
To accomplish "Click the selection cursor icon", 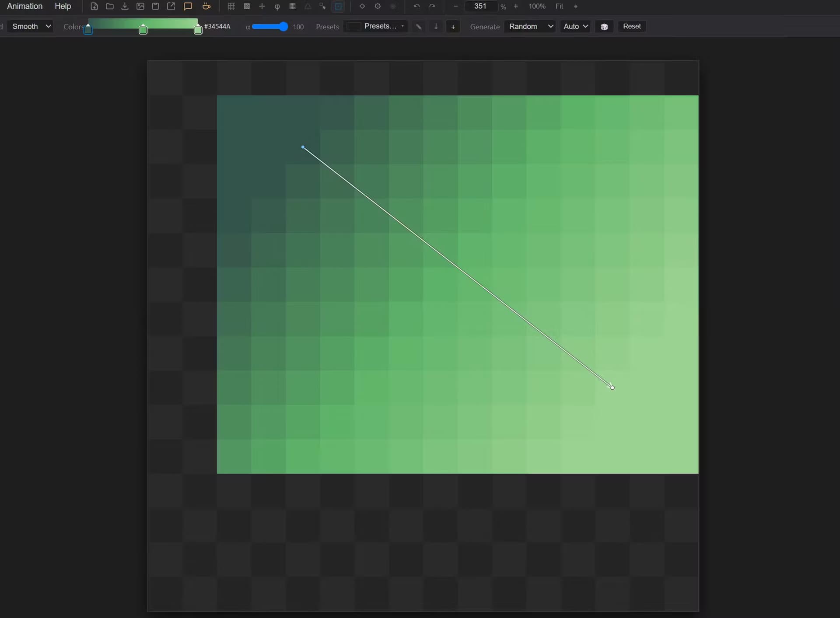I will click(323, 6).
